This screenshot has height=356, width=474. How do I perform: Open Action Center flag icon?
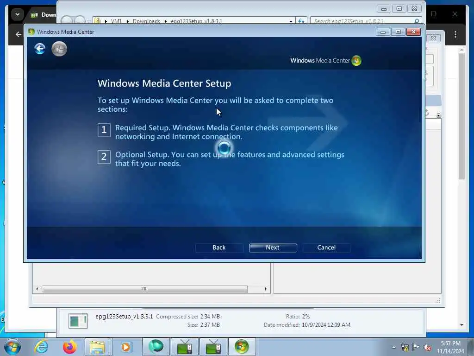click(x=416, y=347)
